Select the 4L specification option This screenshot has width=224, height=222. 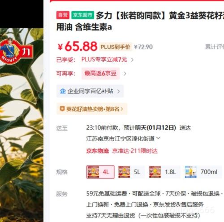pyautogui.click(x=100, y=172)
